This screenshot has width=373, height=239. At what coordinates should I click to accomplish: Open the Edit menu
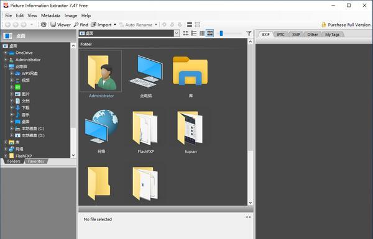click(x=20, y=16)
